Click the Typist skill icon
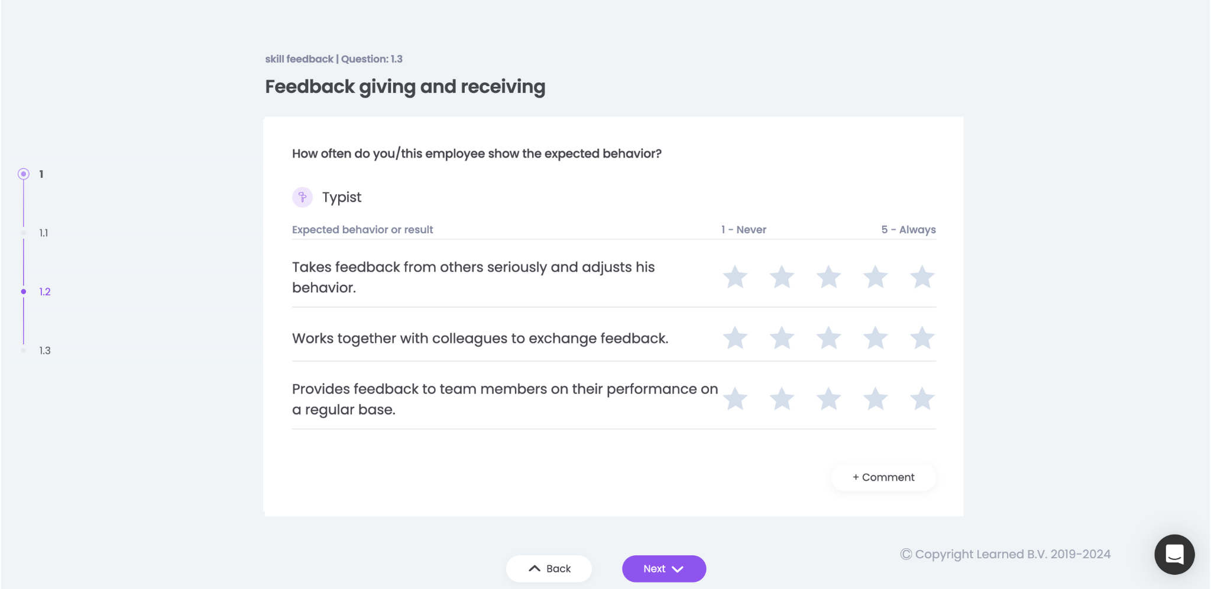The width and height of the screenshot is (1211, 589). 302,197
